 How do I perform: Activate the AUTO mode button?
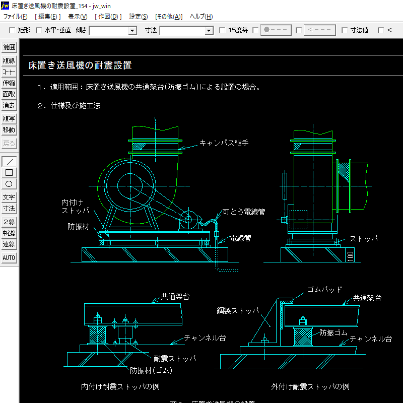pos(9,258)
